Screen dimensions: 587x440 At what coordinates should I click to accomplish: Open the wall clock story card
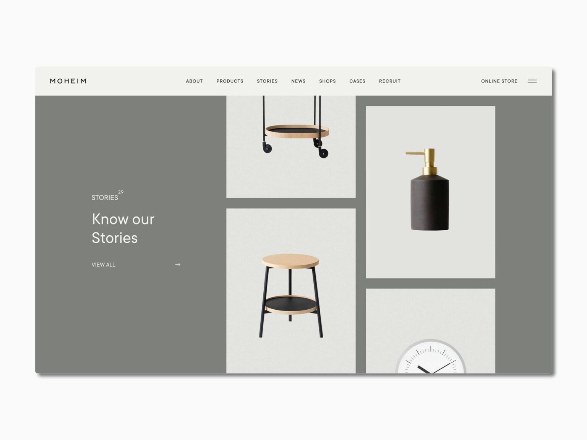(430, 331)
